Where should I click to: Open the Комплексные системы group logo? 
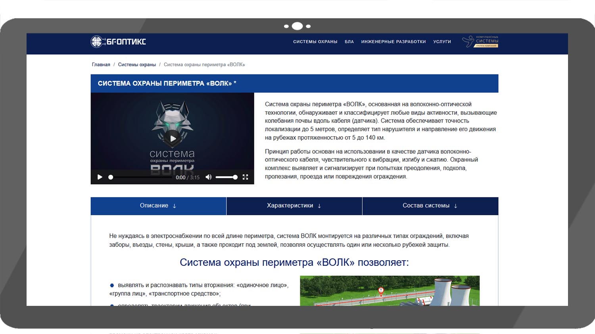click(480, 42)
